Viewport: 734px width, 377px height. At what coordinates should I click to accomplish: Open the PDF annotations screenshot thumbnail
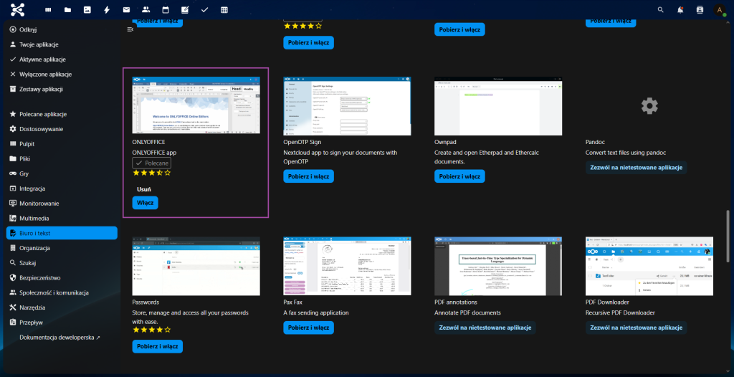498,266
